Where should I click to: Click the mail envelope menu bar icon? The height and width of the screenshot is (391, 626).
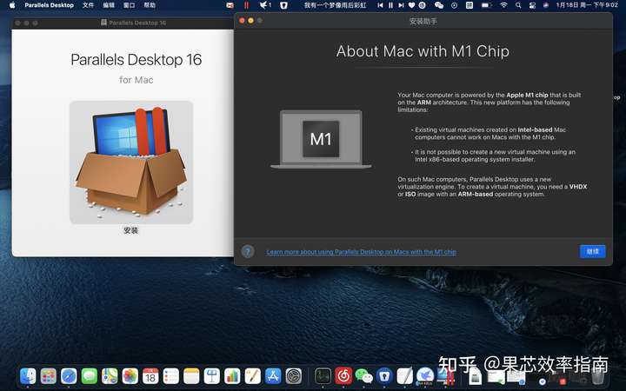pyautogui.click(x=230, y=5)
